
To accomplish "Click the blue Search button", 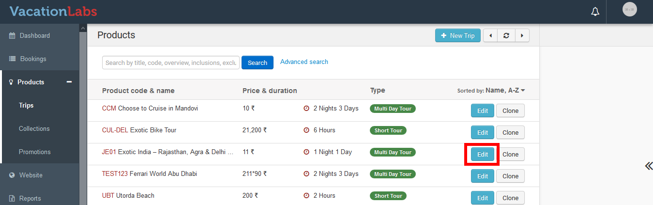I will click(257, 63).
